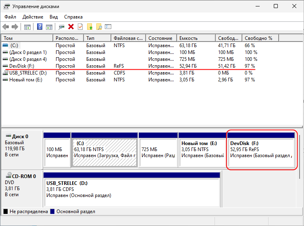Click the Forward arrow toolbar icon
304x226 pixels.
point(15,27)
